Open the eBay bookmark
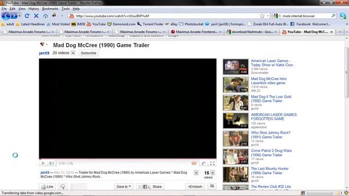The width and height of the screenshot is (349, 196). pos(171,24)
